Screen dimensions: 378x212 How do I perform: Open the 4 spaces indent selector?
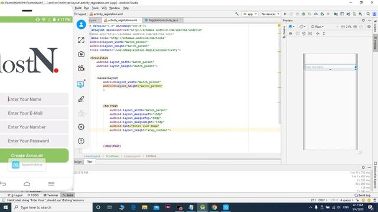pyautogui.click(x=347, y=200)
